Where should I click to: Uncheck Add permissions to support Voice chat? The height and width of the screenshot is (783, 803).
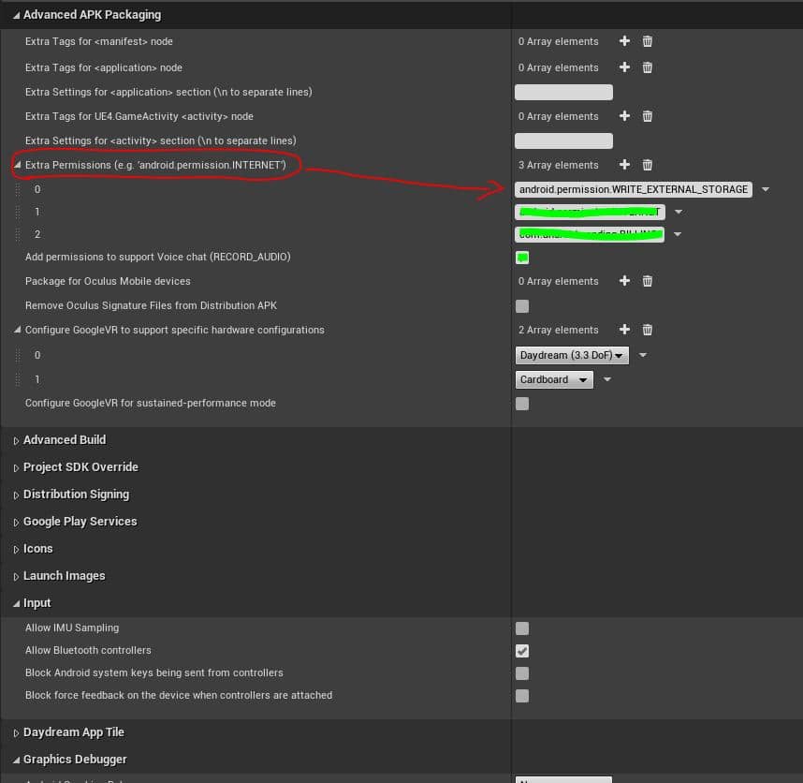click(522, 257)
